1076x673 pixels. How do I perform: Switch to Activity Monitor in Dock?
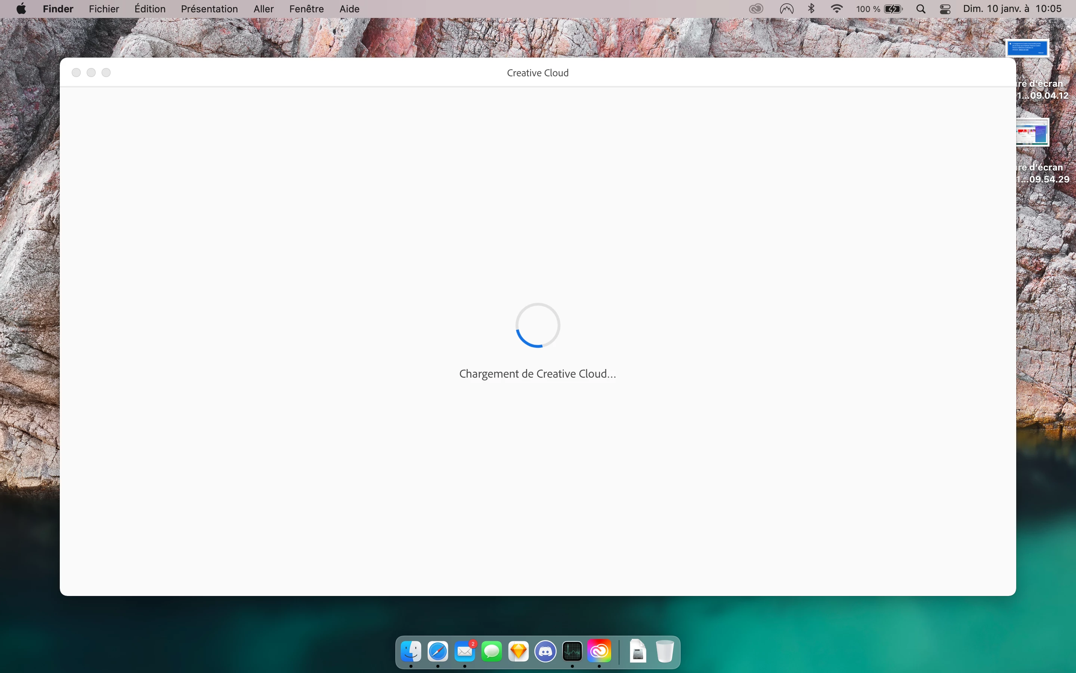click(x=572, y=652)
